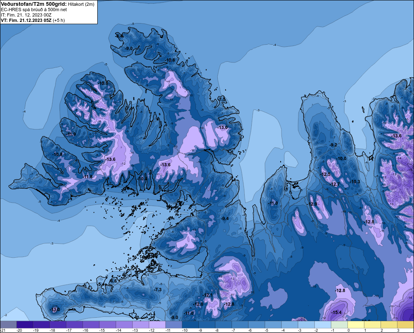Select the legend swatch between -11 and -10
Image resolution: width=414 pixels, height=333 pixels.
(174, 324)
